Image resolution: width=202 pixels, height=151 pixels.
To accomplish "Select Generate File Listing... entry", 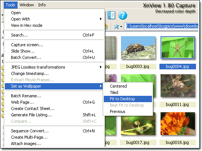I will tap(54, 115).
